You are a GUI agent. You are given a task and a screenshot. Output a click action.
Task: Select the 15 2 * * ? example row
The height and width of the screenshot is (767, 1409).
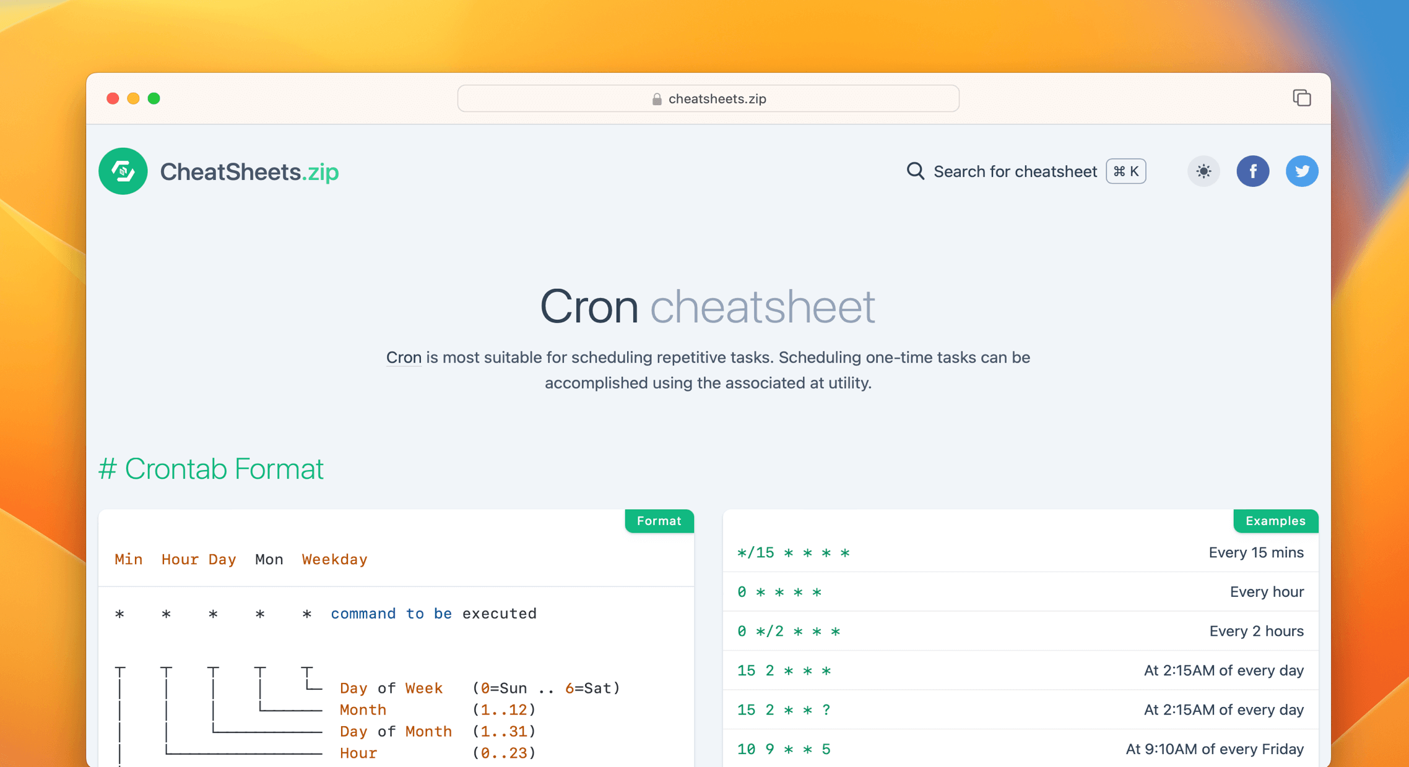click(x=783, y=709)
